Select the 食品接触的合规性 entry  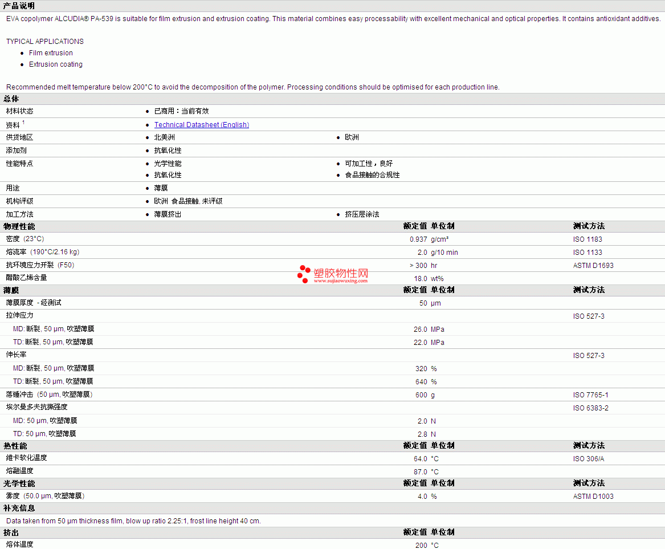coord(372,175)
